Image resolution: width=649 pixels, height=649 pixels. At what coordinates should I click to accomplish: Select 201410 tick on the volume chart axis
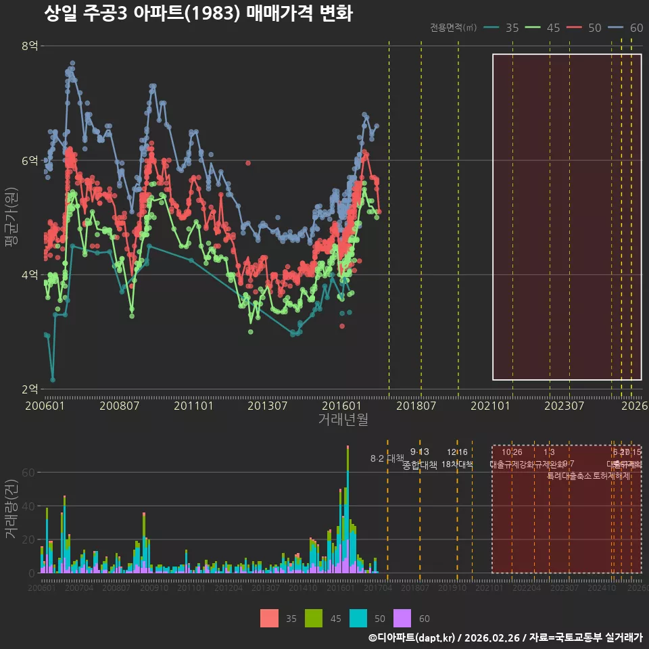[x=303, y=587]
